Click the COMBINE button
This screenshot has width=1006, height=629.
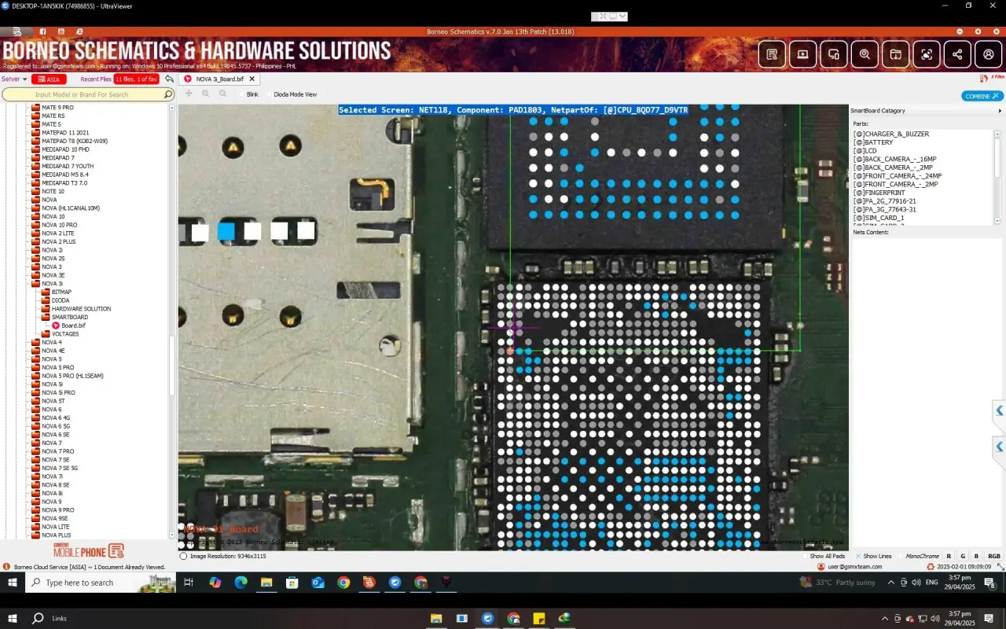(x=982, y=96)
